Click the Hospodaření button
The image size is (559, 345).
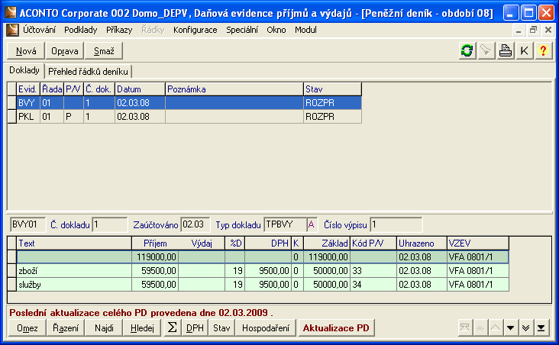tap(266, 328)
